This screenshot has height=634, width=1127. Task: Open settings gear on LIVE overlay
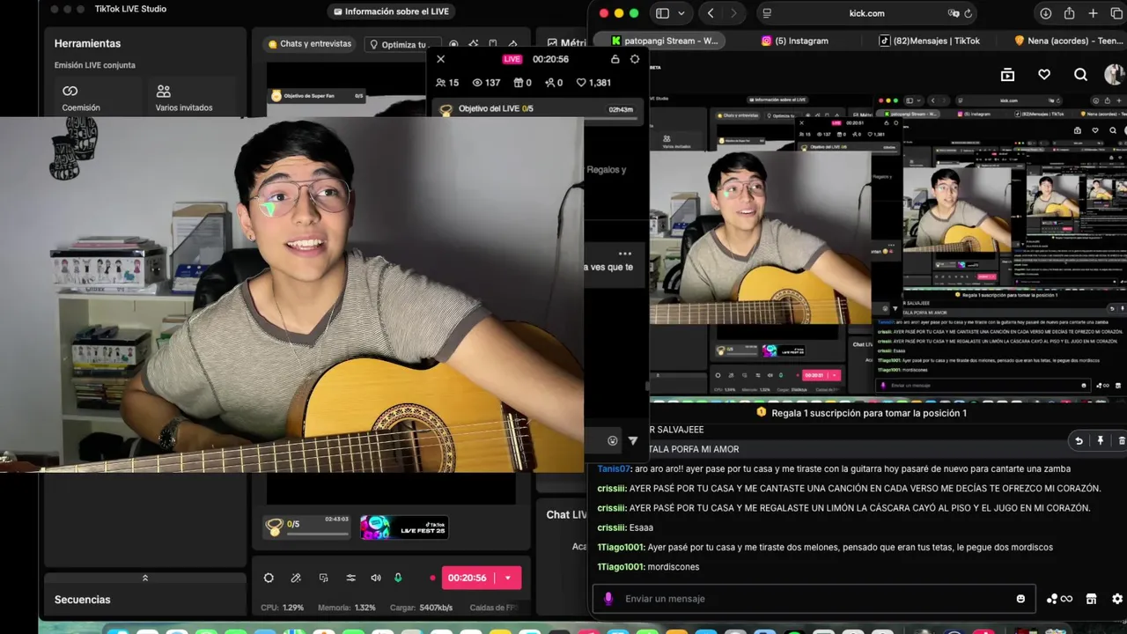(635, 59)
